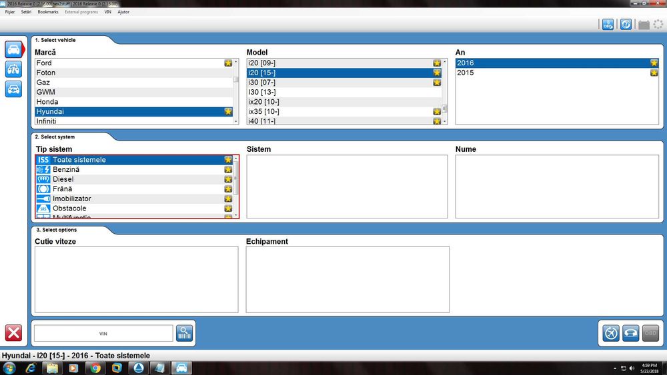Toggle favorite star for Benzină

coord(228,169)
